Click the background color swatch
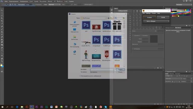Screen dimensions: 193x109 [3, 67]
